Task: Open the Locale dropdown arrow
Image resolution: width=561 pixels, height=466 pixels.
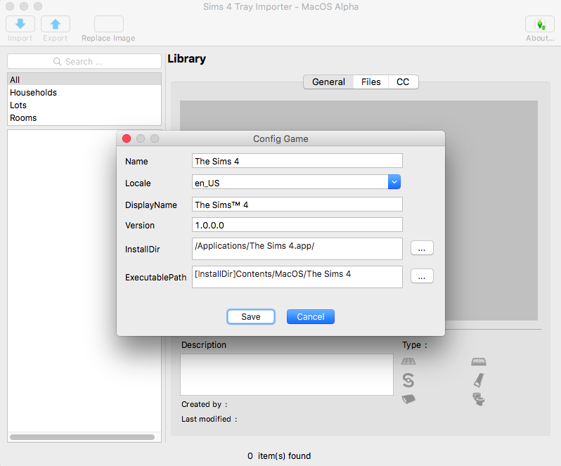Action: tap(394, 182)
